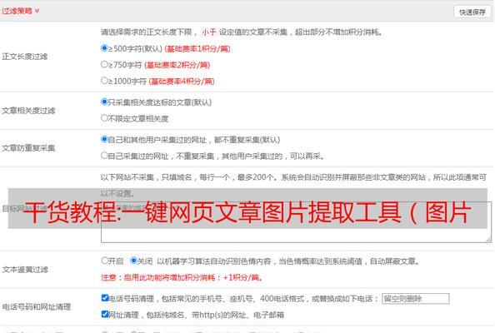Select 关闭 radio for 文本鉴黄过滤
The width and height of the screenshot is (495, 333).
point(133,261)
